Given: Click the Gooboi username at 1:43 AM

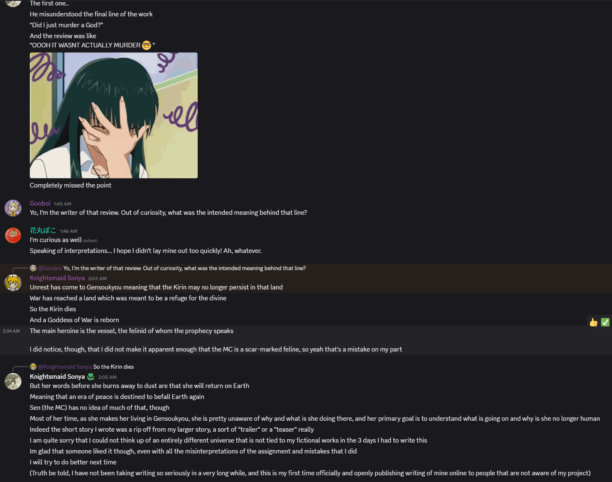Looking at the screenshot, I should tap(40, 203).
